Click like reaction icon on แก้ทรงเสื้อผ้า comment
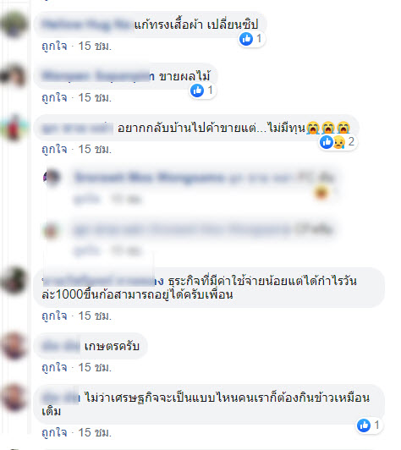 click(x=246, y=38)
